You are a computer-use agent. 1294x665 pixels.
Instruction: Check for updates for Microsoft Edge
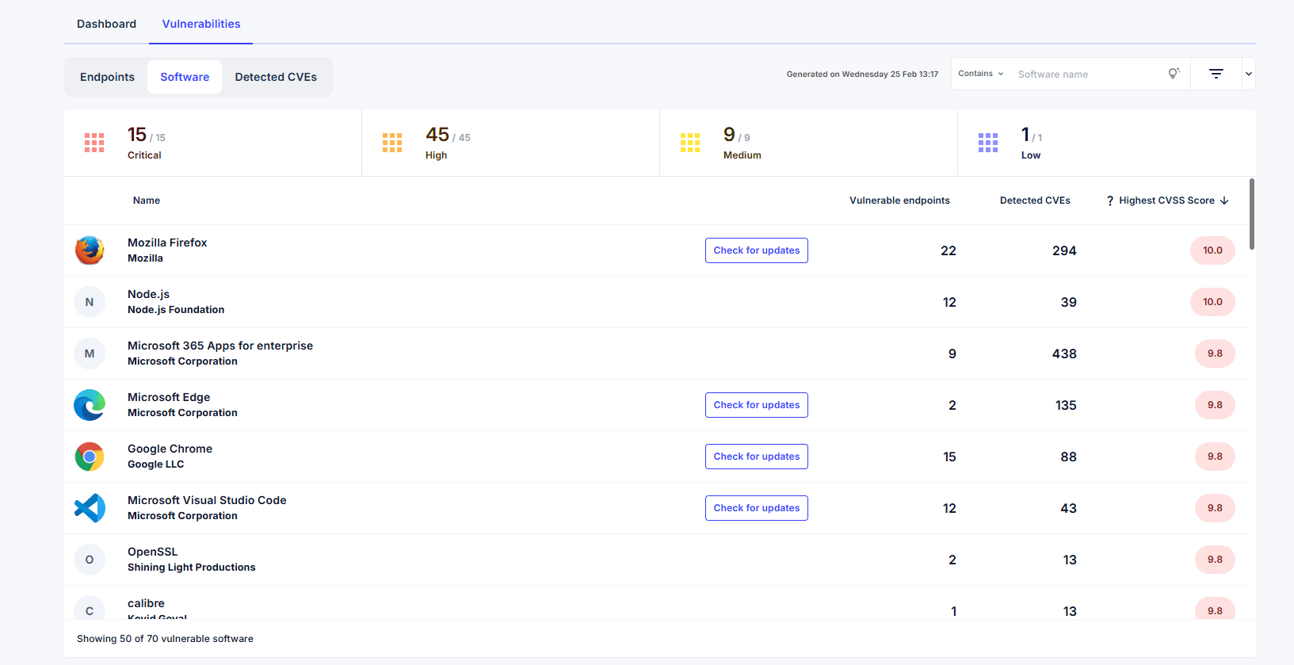757,405
